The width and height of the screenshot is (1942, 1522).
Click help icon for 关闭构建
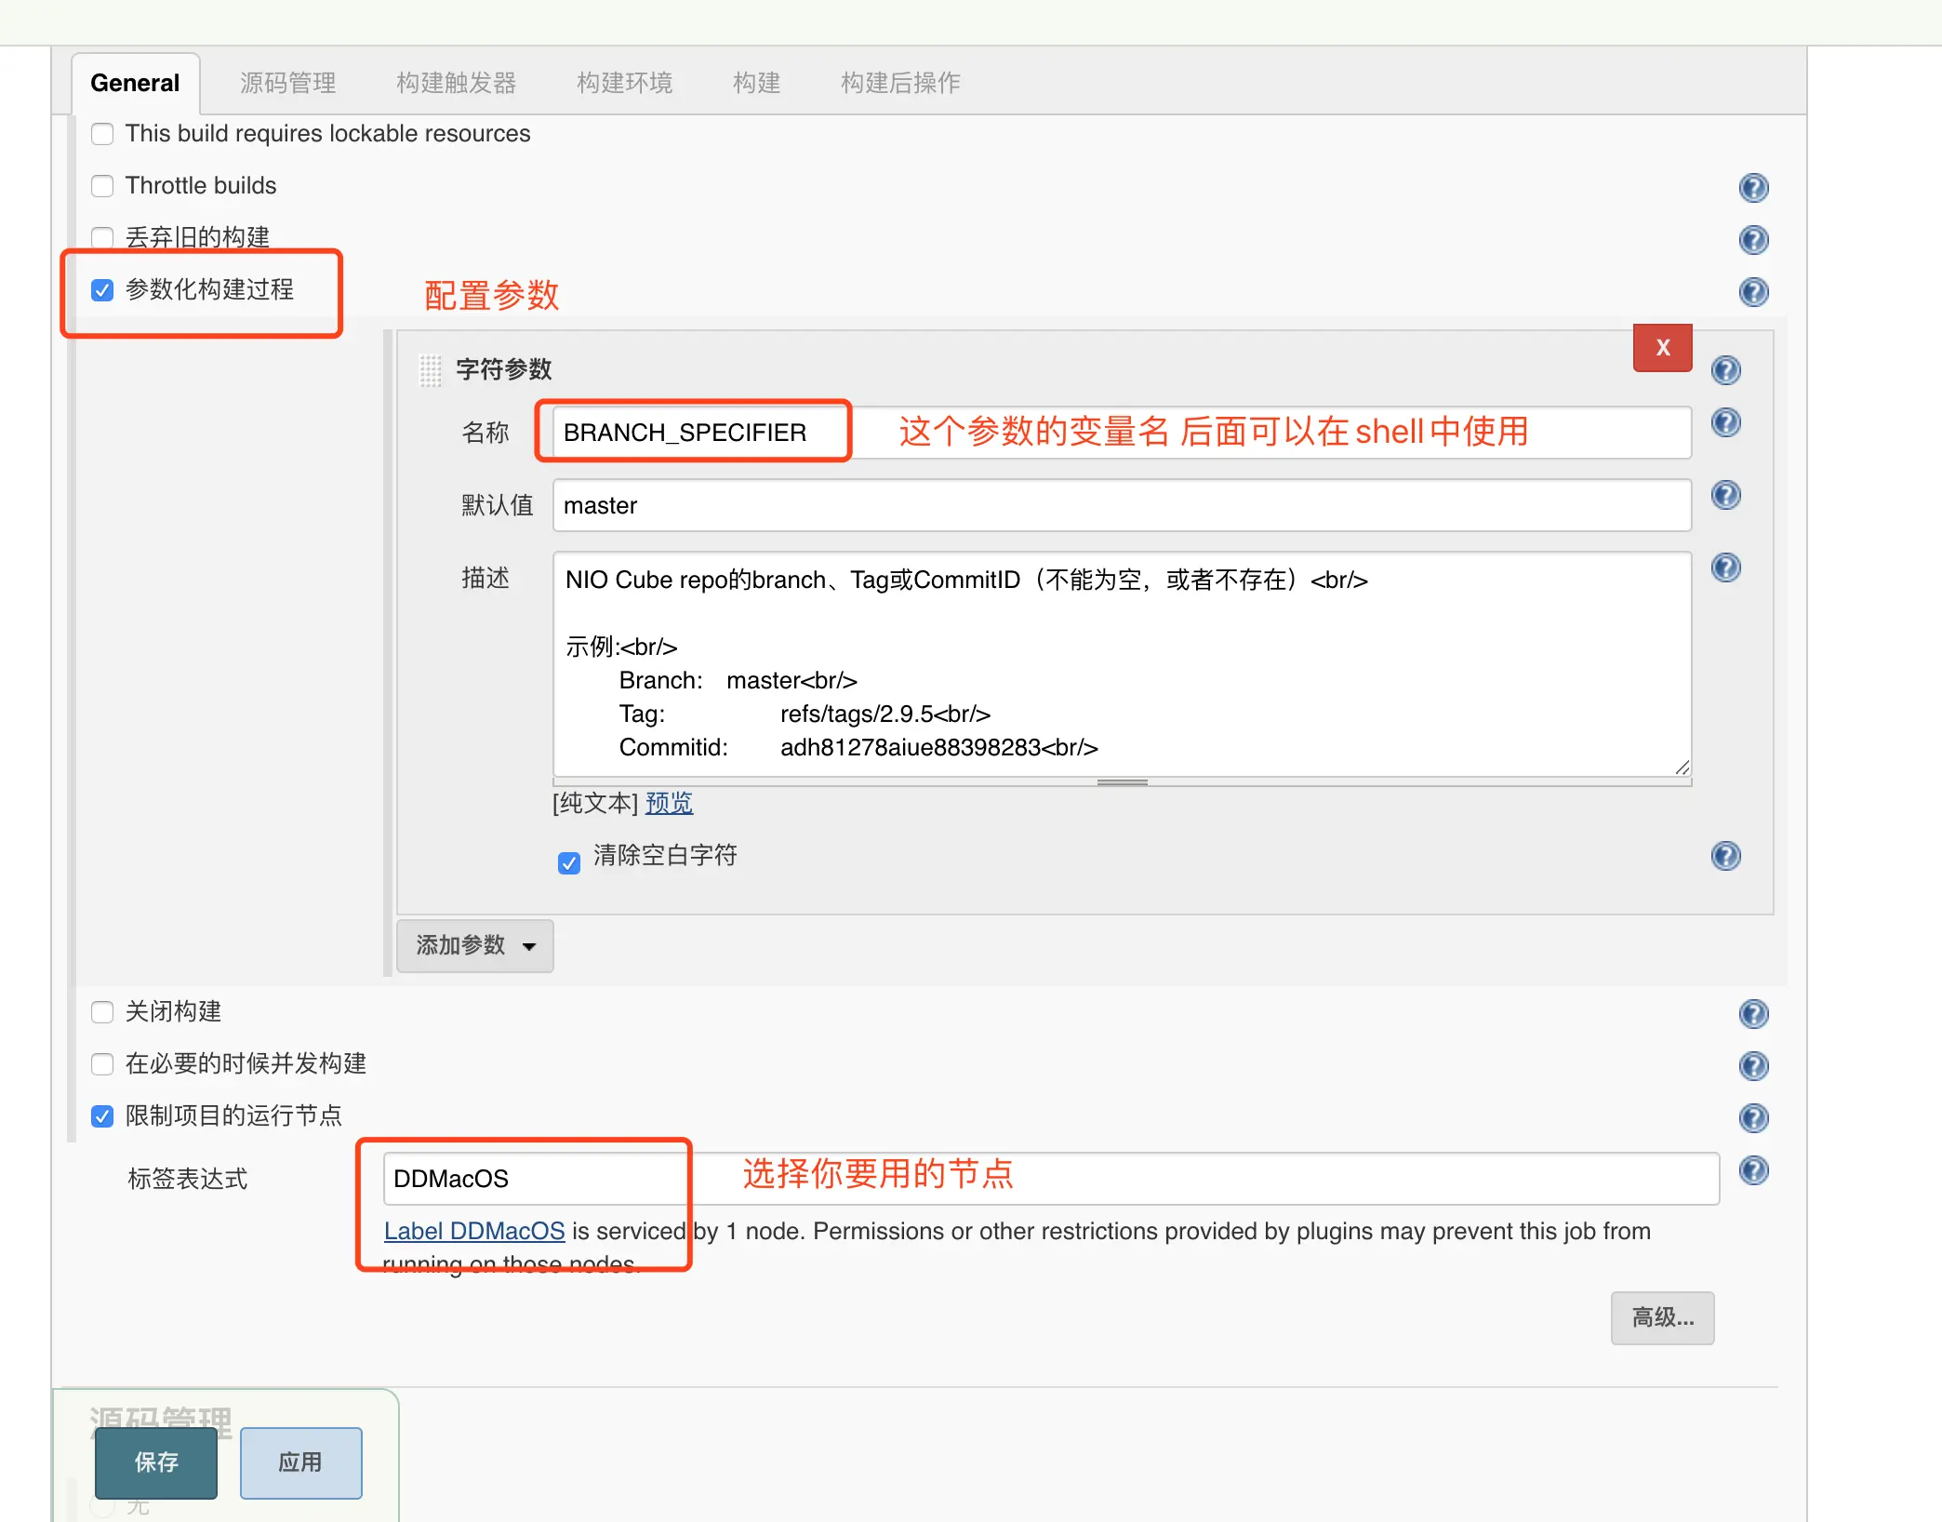[x=1753, y=1014]
